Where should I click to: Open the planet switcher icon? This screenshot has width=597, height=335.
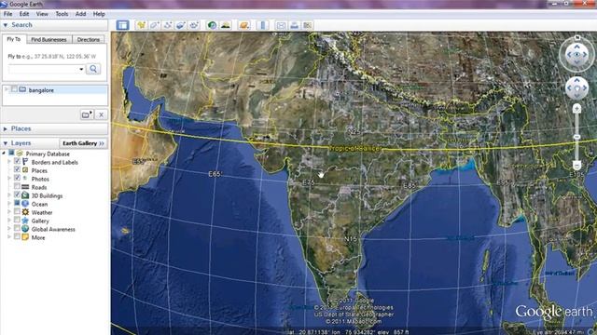[x=243, y=25]
